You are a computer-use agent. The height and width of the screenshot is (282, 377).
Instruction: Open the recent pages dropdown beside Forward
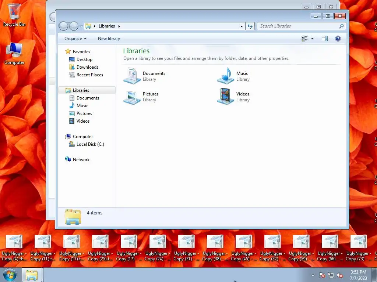point(81,26)
